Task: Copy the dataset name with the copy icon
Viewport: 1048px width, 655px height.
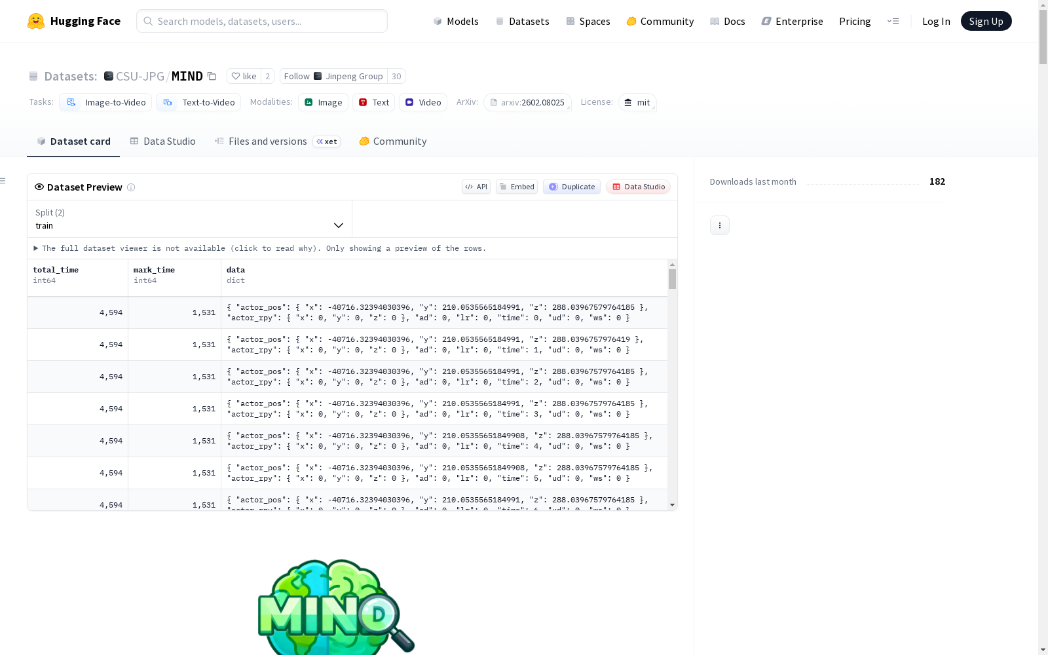Action: pyautogui.click(x=212, y=76)
